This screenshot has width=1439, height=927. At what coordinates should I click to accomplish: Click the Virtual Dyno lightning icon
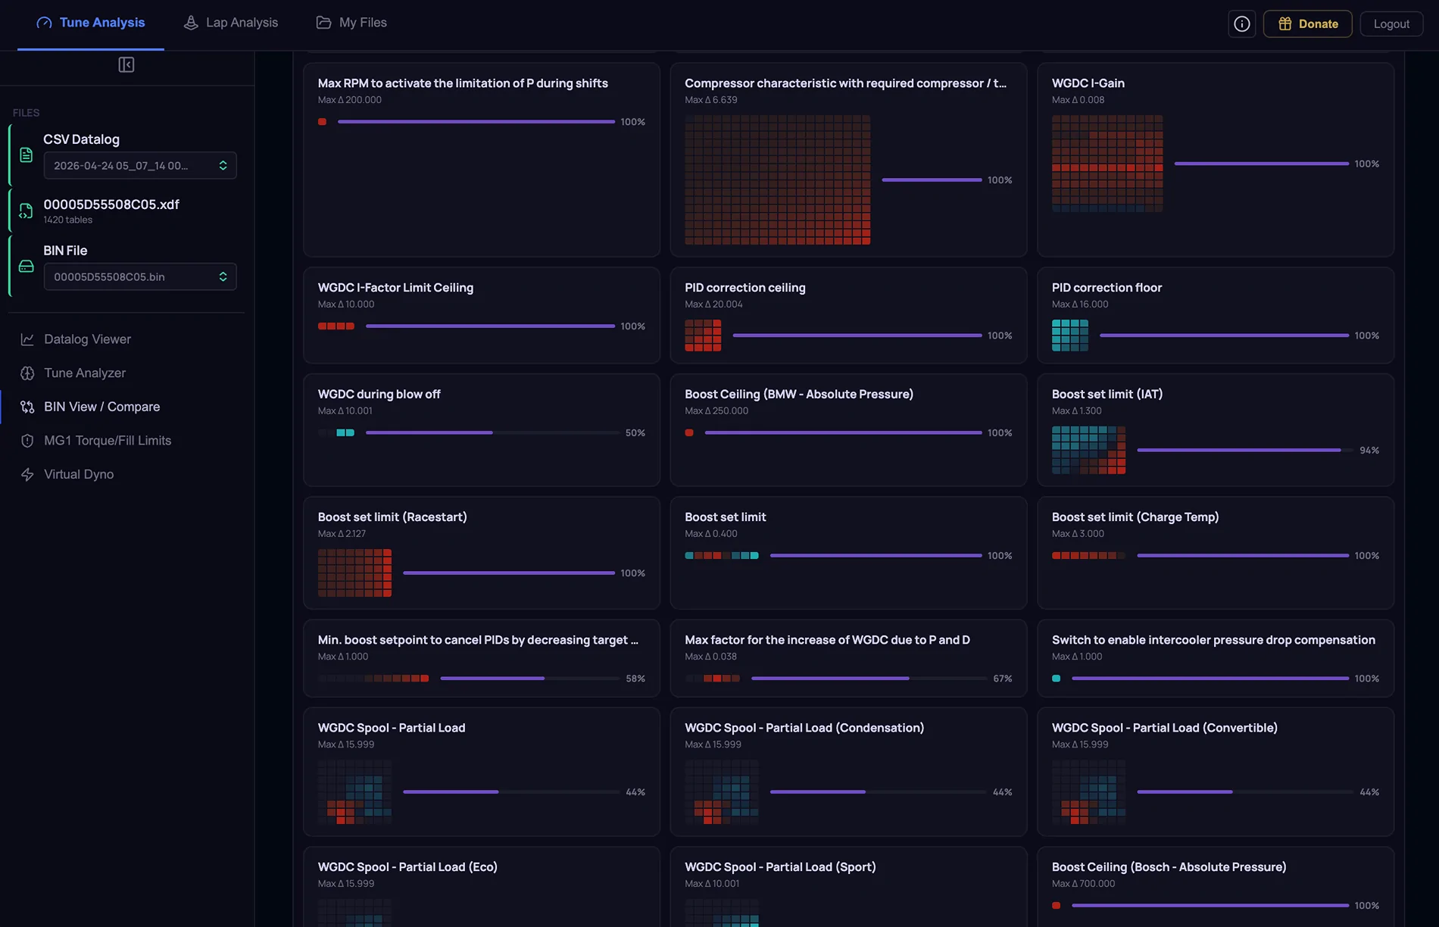click(27, 474)
